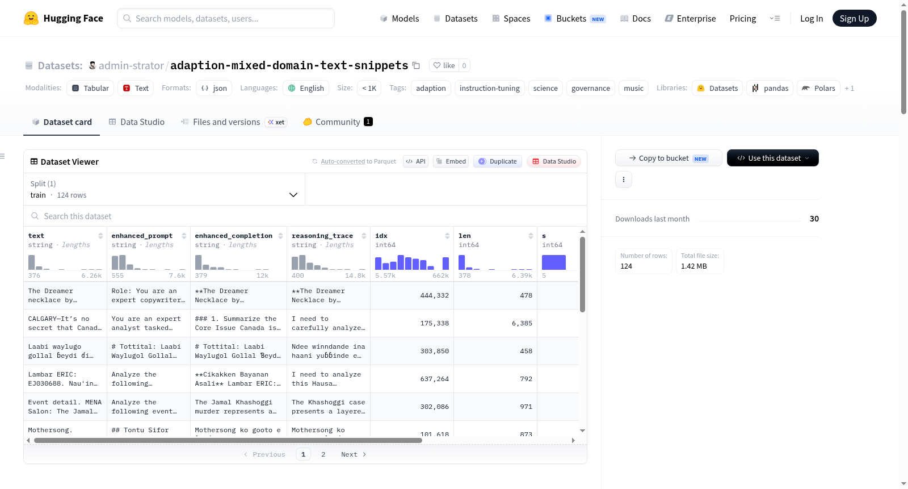908x489 pixels.
Task: Select the Text modality tag
Action: [136, 88]
